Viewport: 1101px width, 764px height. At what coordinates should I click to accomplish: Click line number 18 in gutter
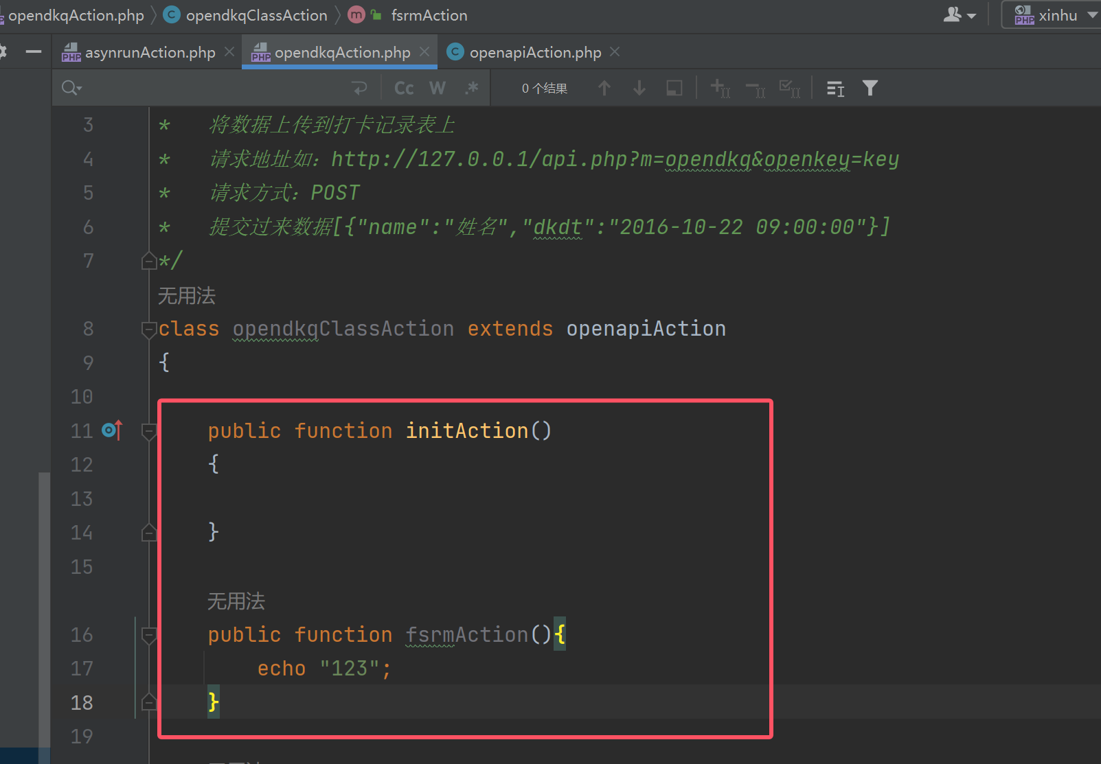[82, 702]
